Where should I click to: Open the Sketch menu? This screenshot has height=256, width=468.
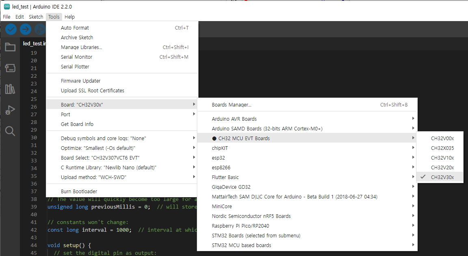pyautogui.click(x=36, y=17)
